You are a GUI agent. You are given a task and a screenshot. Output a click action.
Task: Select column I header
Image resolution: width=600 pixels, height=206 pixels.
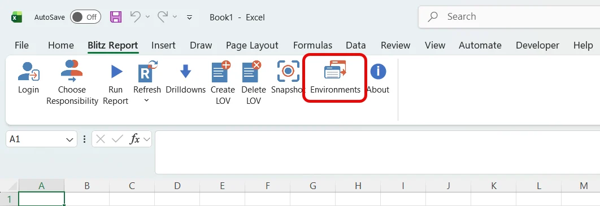(x=403, y=186)
